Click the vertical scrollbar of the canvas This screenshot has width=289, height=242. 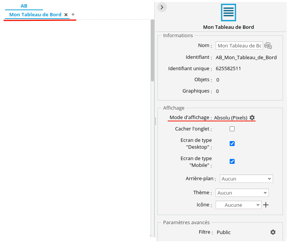click(x=152, y=49)
